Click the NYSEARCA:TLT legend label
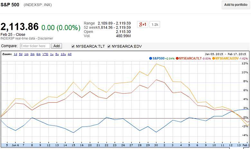This screenshot has width=251, height=149. click(x=190, y=58)
